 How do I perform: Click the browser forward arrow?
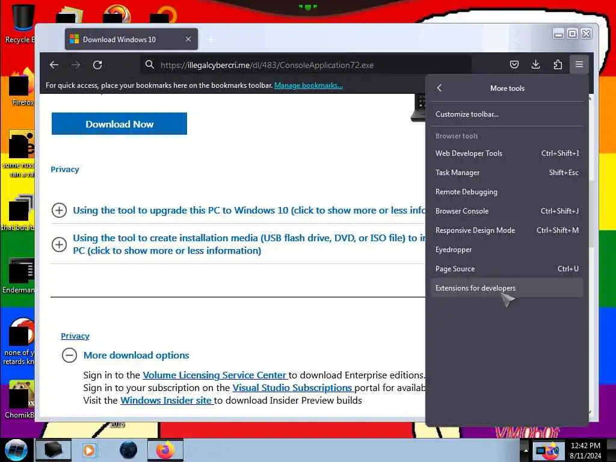[x=76, y=65]
